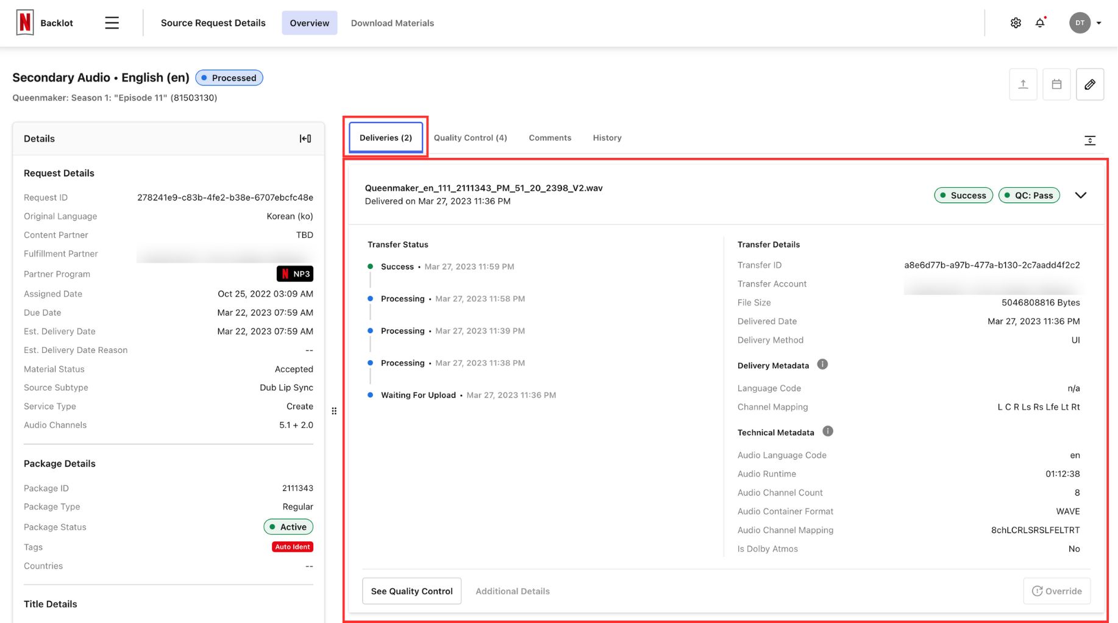This screenshot has height=623, width=1118.
Task: Click the Active package status badge
Action: [x=288, y=527]
